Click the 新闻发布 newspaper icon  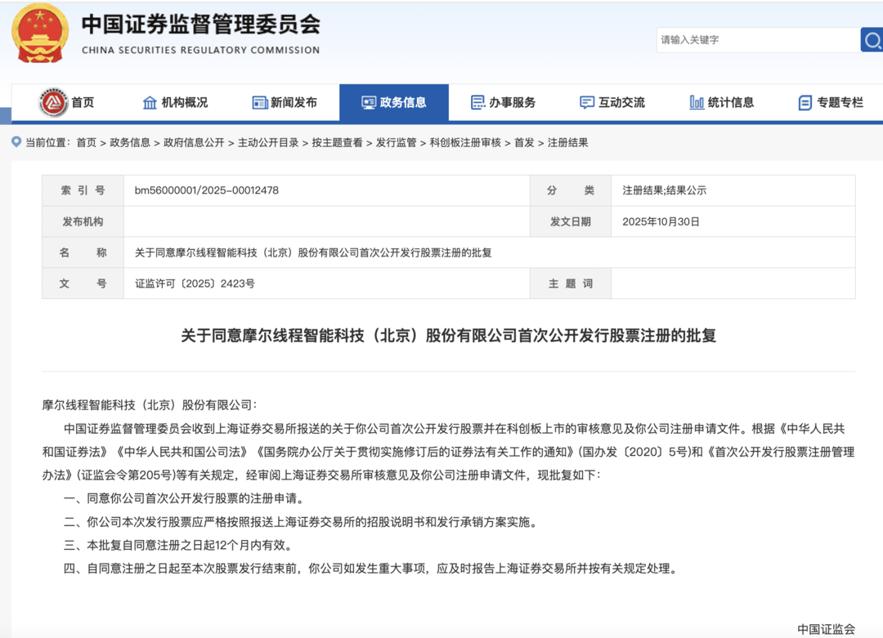[x=260, y=103]
